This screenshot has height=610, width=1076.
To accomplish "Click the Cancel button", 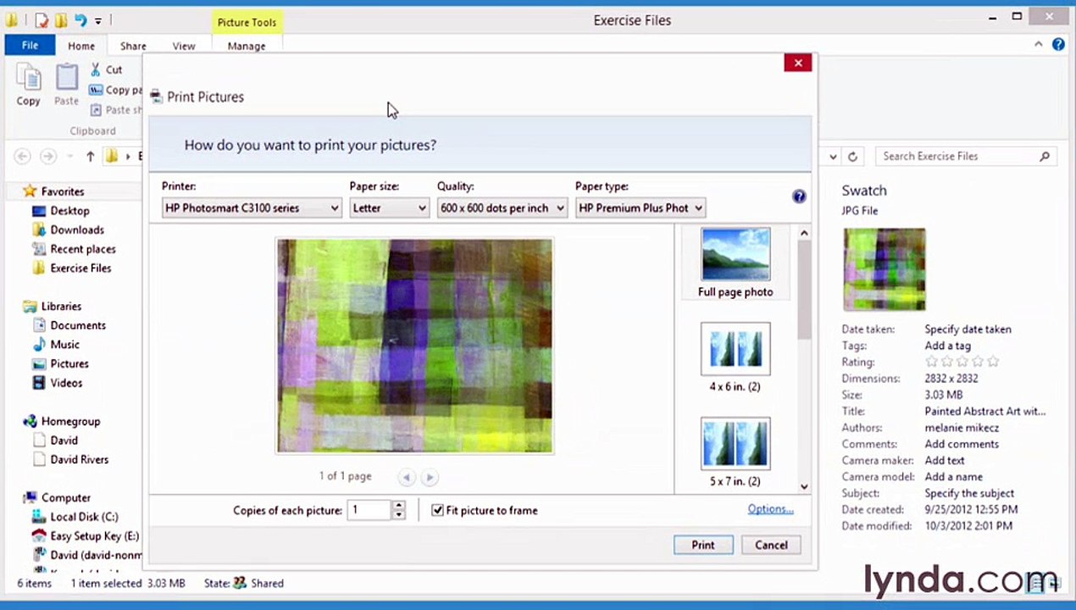I will [x=771, y=545].
